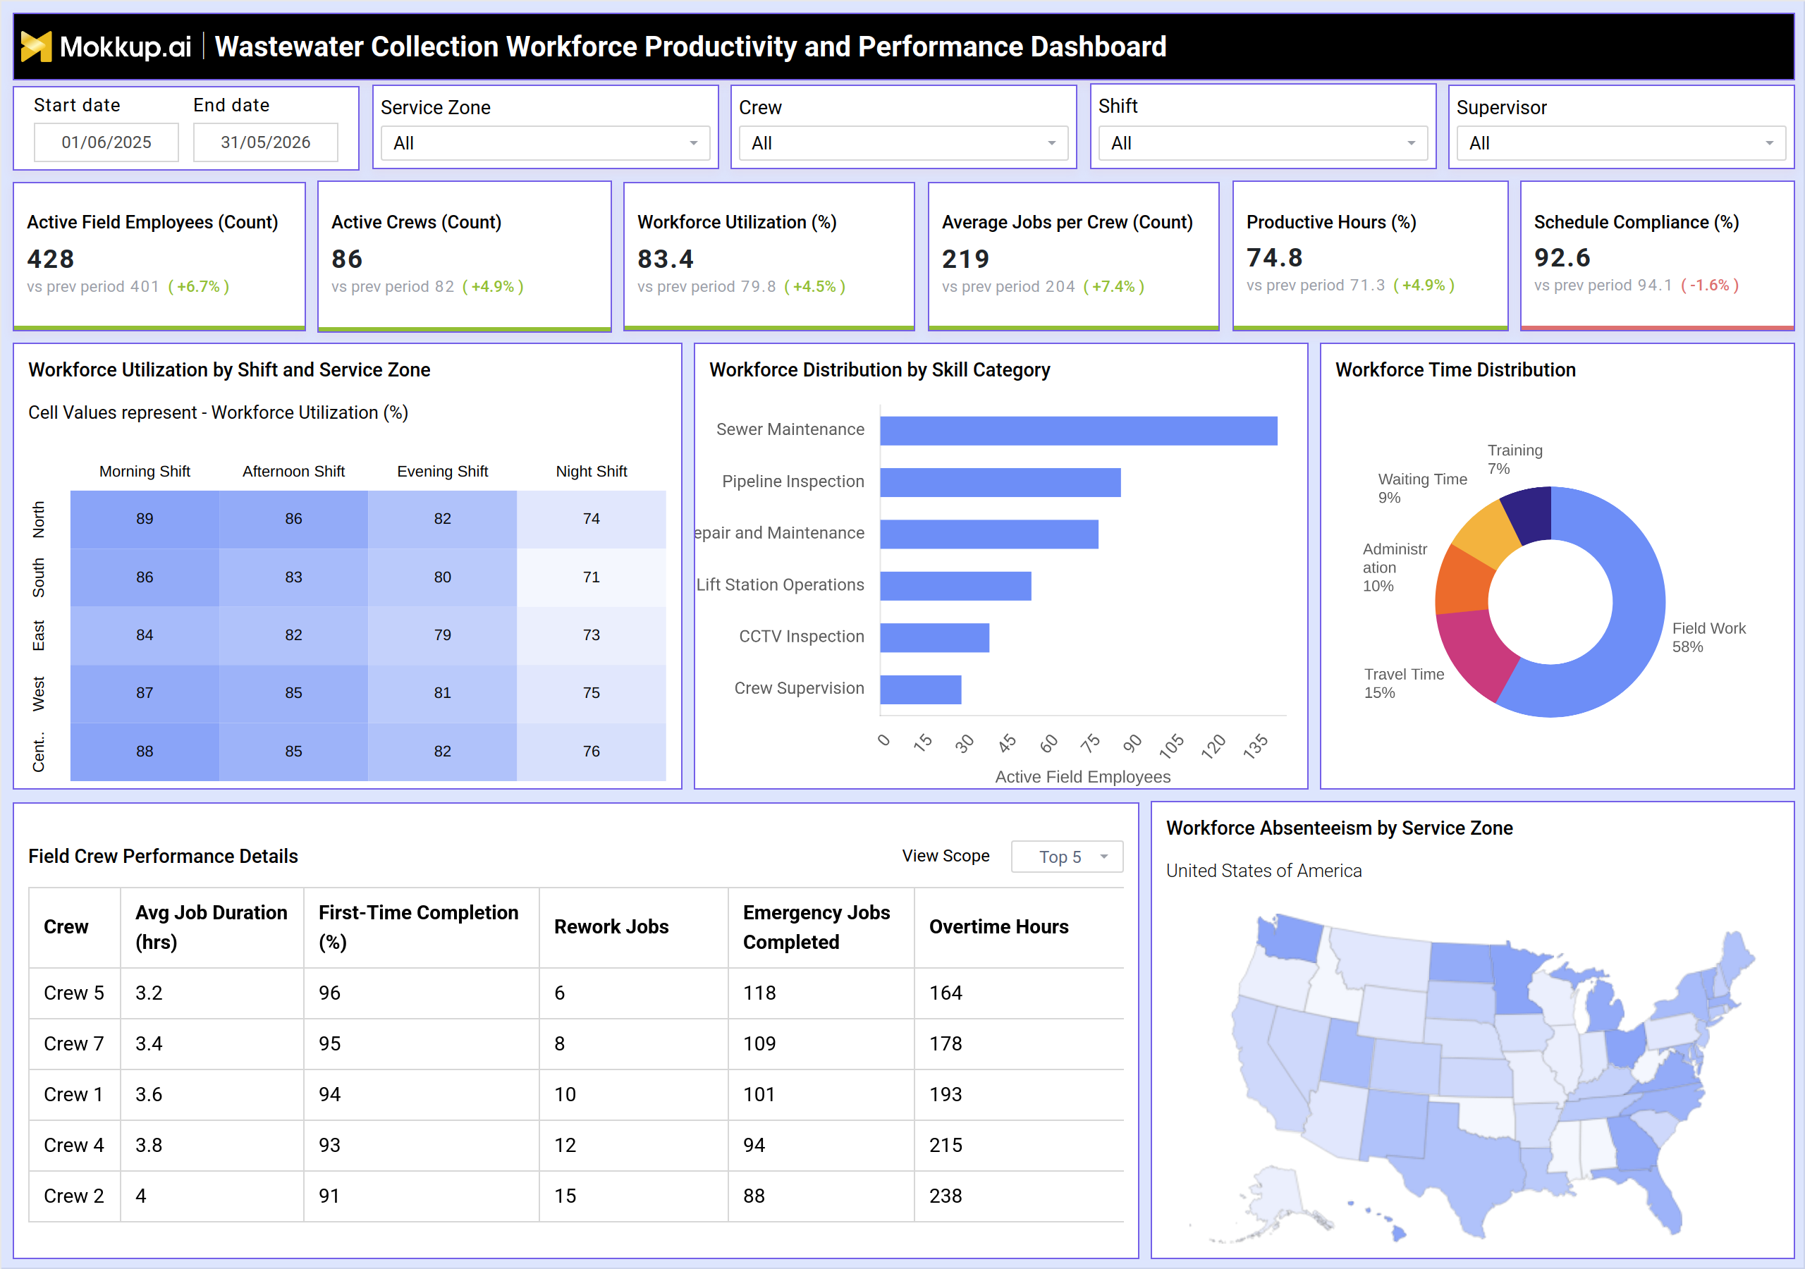Select the Crew 5 row label
The height and width of the screenshot is (1269, 1805).
tap(74, 993)
